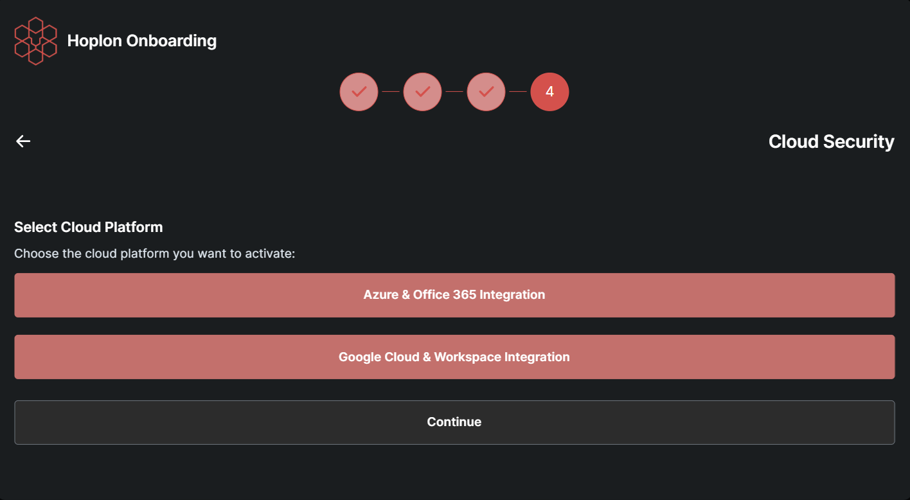Click the Select Cloud Platform label
This screenshot has height=500, width=910.
coord(89,227)
